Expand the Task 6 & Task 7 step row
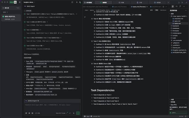This screenshot has width=189, height=118. pos(43,38)
